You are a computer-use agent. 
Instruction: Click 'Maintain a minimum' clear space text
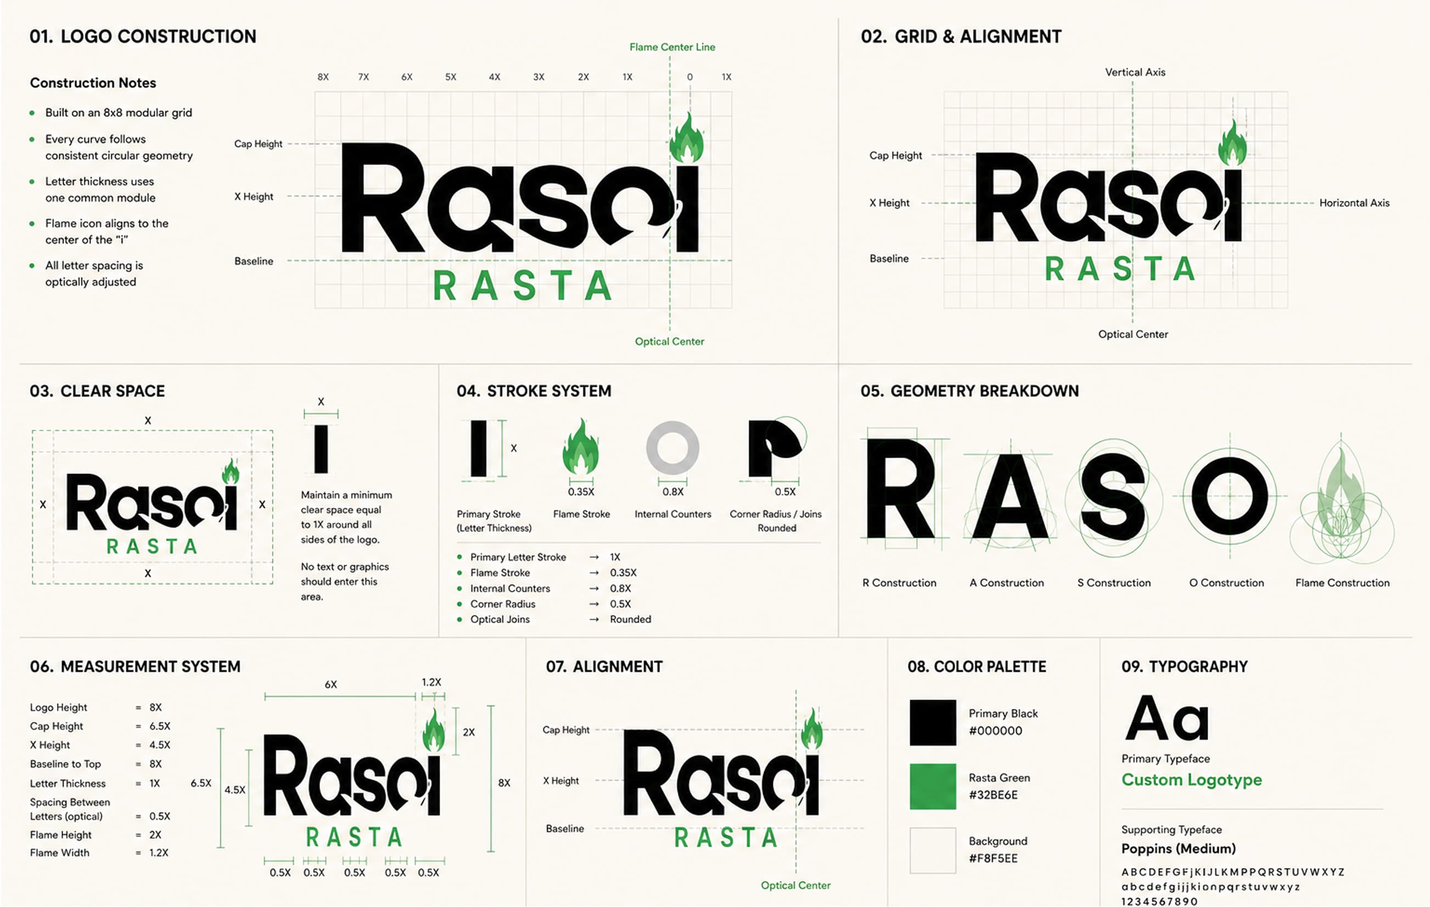pyautogui.click(x=346, y=495)
